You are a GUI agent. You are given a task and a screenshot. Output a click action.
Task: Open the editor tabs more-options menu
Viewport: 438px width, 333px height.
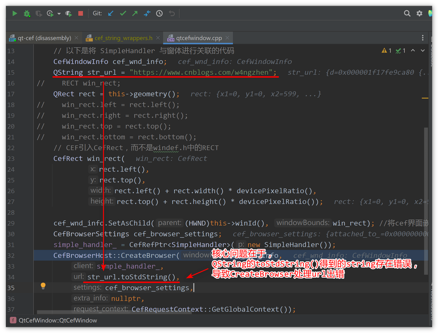[423, 38]
